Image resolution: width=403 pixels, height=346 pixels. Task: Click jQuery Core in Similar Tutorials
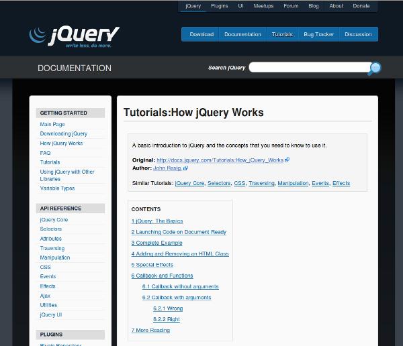[x=189, y=183]
